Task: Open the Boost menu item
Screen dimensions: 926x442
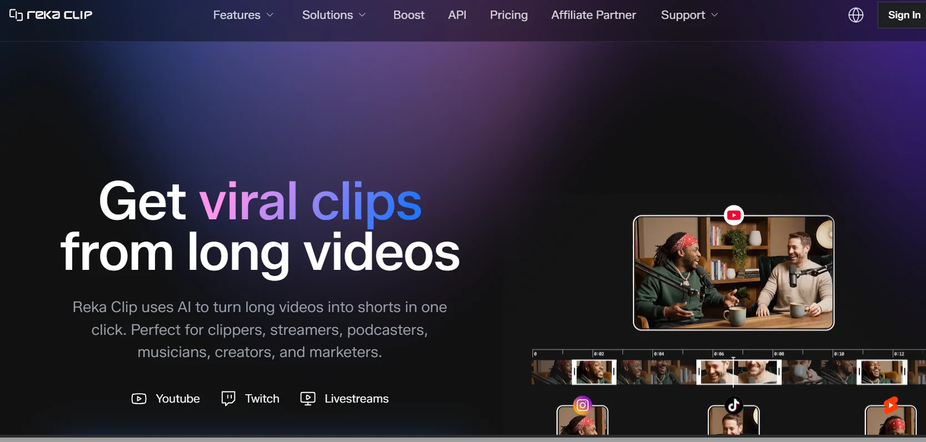Action: click(409, 15)
